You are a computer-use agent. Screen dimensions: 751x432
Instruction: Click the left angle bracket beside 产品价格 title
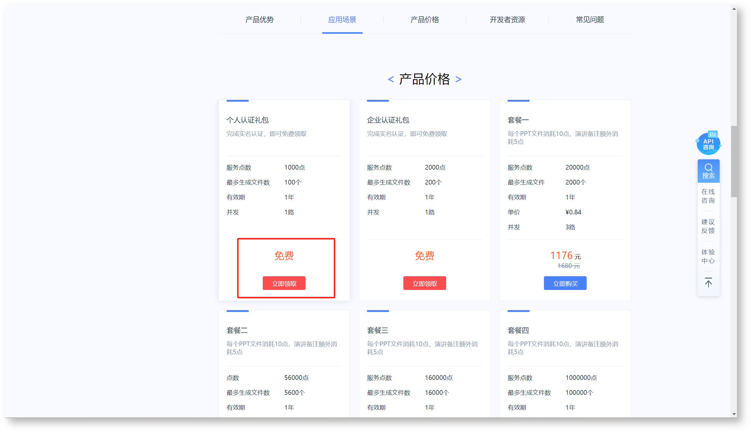(390, 79)
